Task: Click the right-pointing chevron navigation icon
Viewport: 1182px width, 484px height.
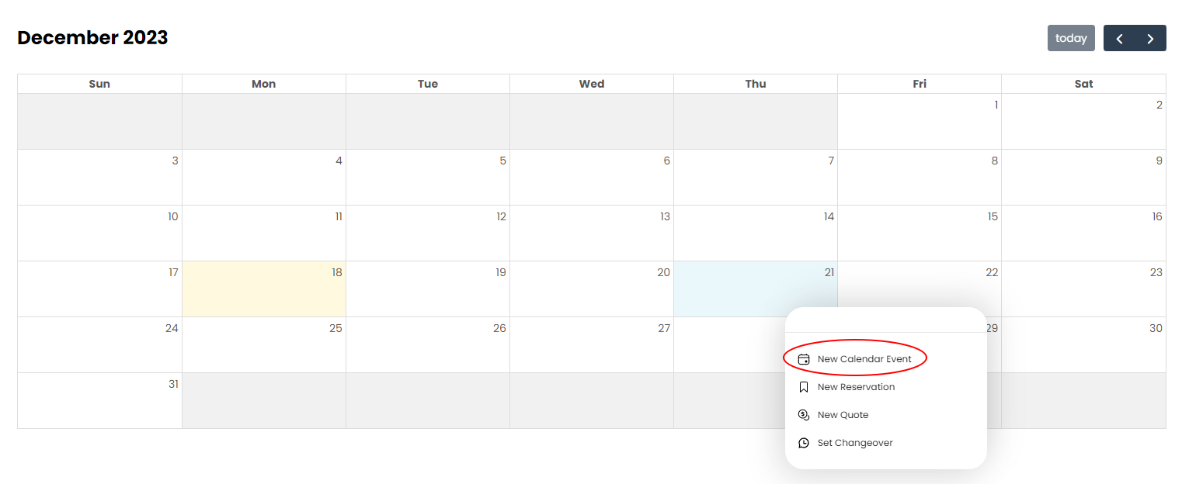Action: coord(1150,37)
